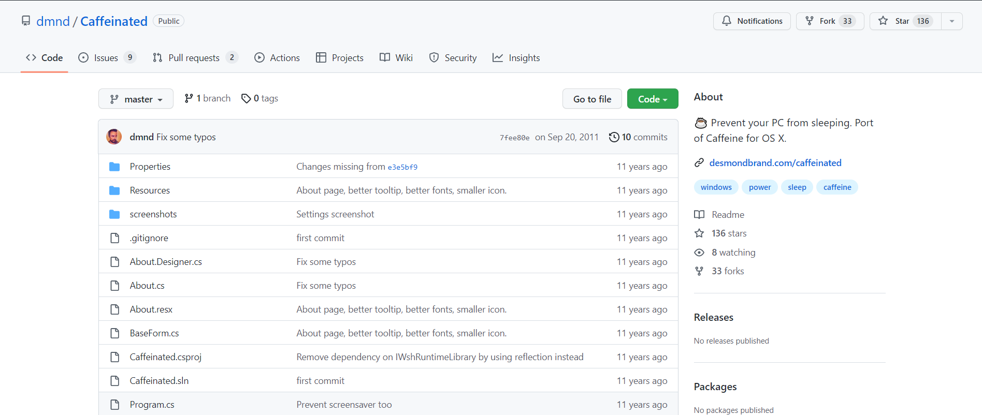The width and height of the screenshot is (982, 415).
Task: Click the repository book icon beside dmnd
Action: click(26, 21)
